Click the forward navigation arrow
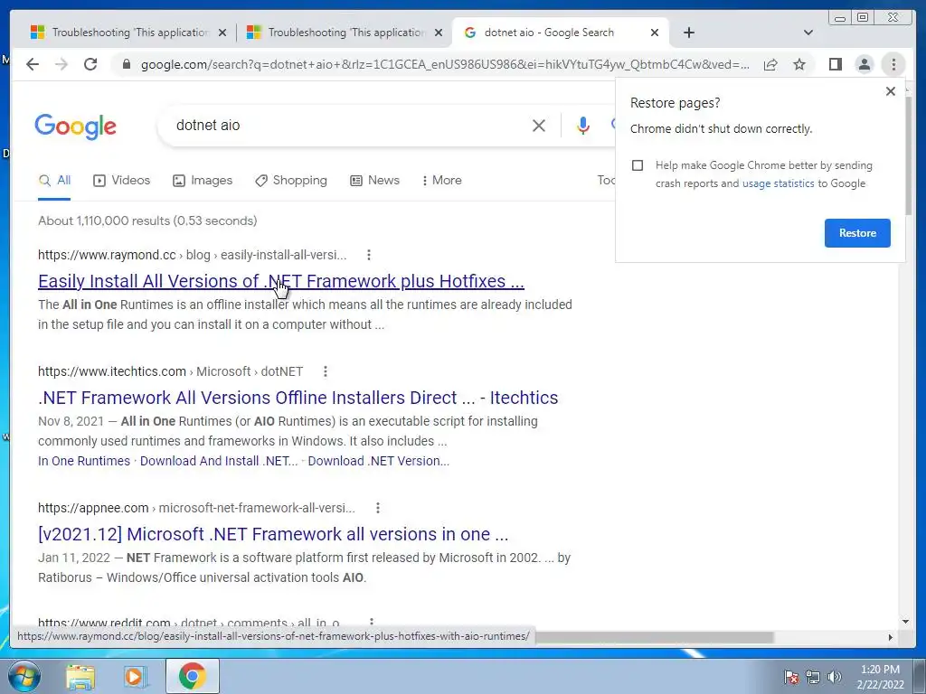The image size is (926, 694). (61, 64)
